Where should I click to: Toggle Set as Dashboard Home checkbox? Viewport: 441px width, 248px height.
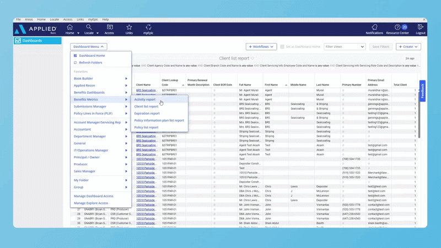pyautogui.click(x=282, y=47)
